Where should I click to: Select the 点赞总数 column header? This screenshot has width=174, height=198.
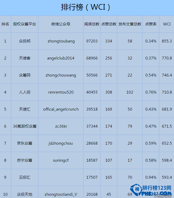point(109,24)
